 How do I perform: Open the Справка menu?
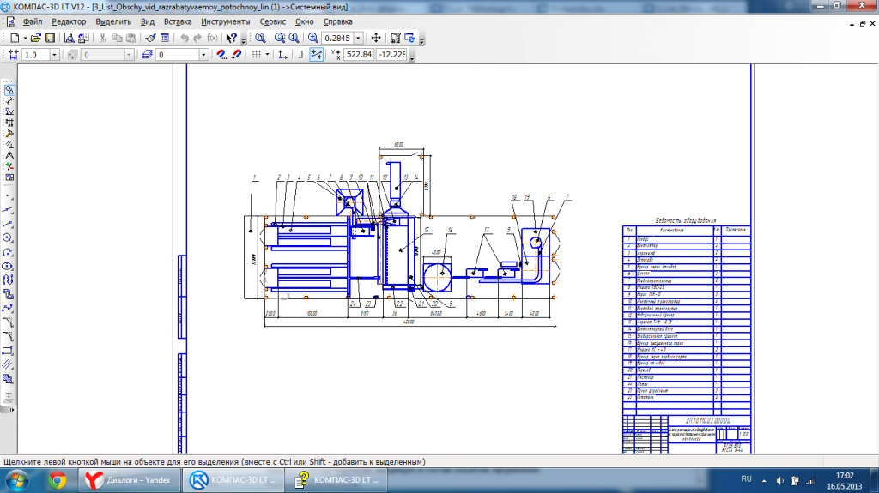pos(338,21)
